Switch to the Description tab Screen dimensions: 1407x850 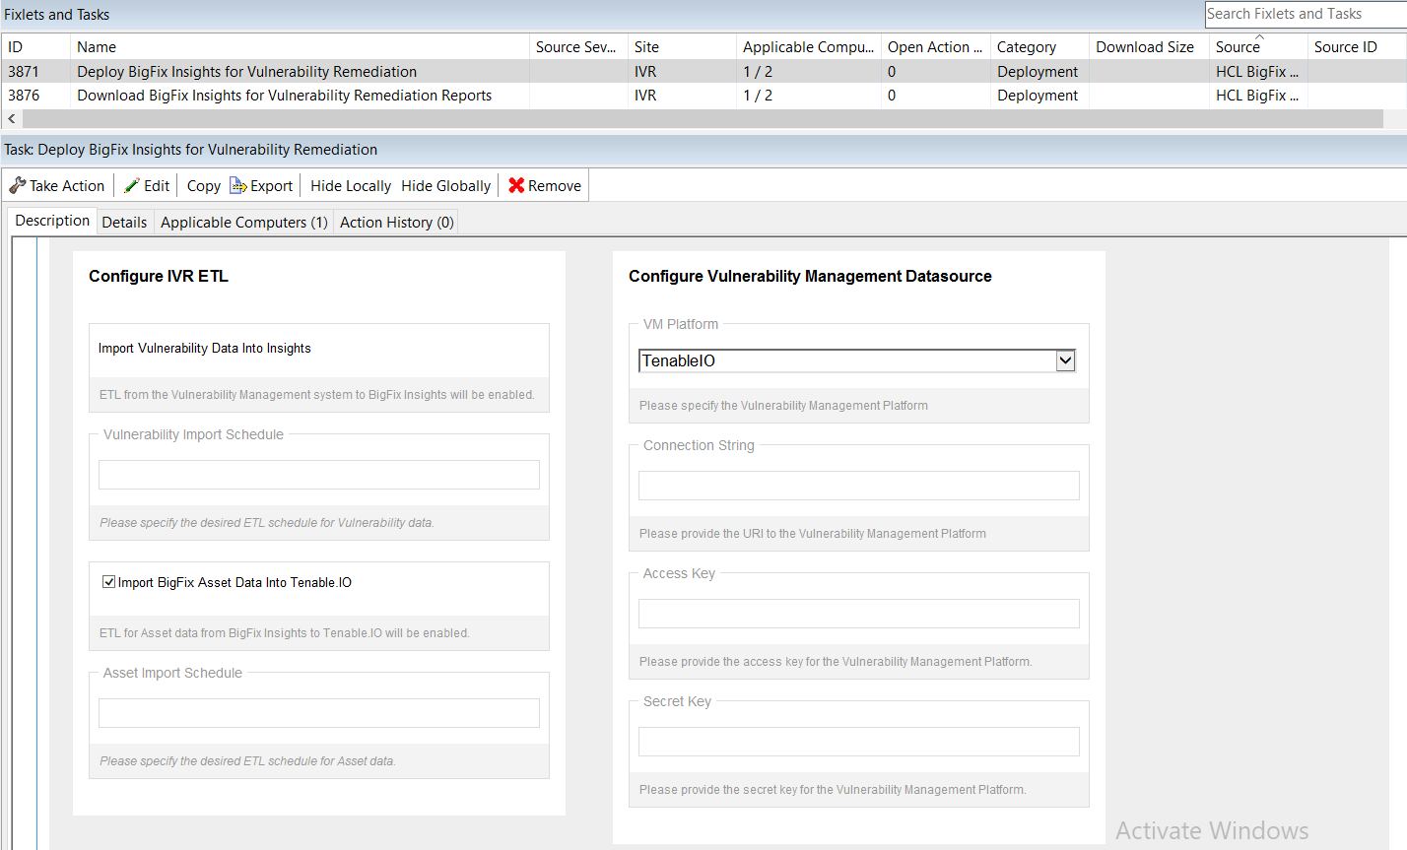point(52,221)
